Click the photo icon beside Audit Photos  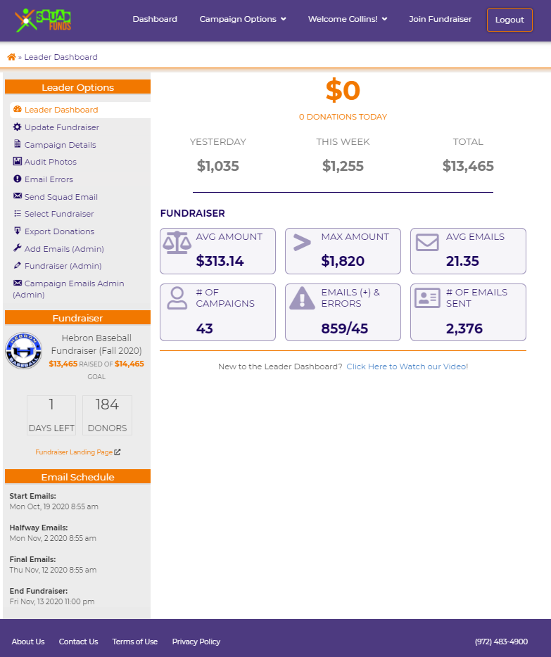(x=18, y=162)
